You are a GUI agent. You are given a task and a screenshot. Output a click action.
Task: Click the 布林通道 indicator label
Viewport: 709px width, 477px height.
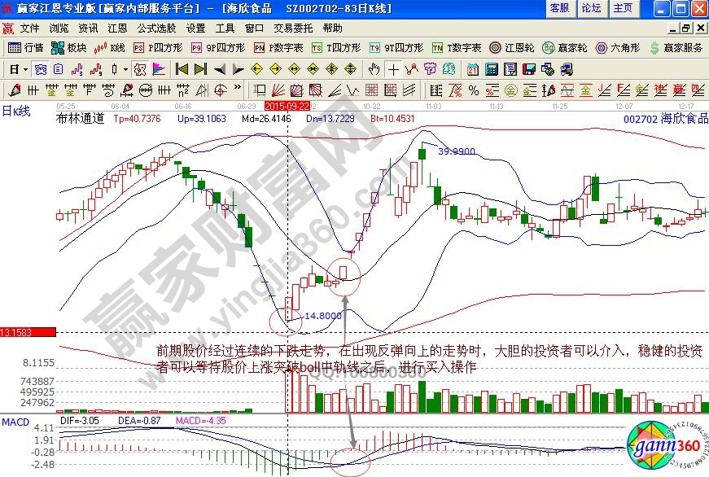coord(80,119)
